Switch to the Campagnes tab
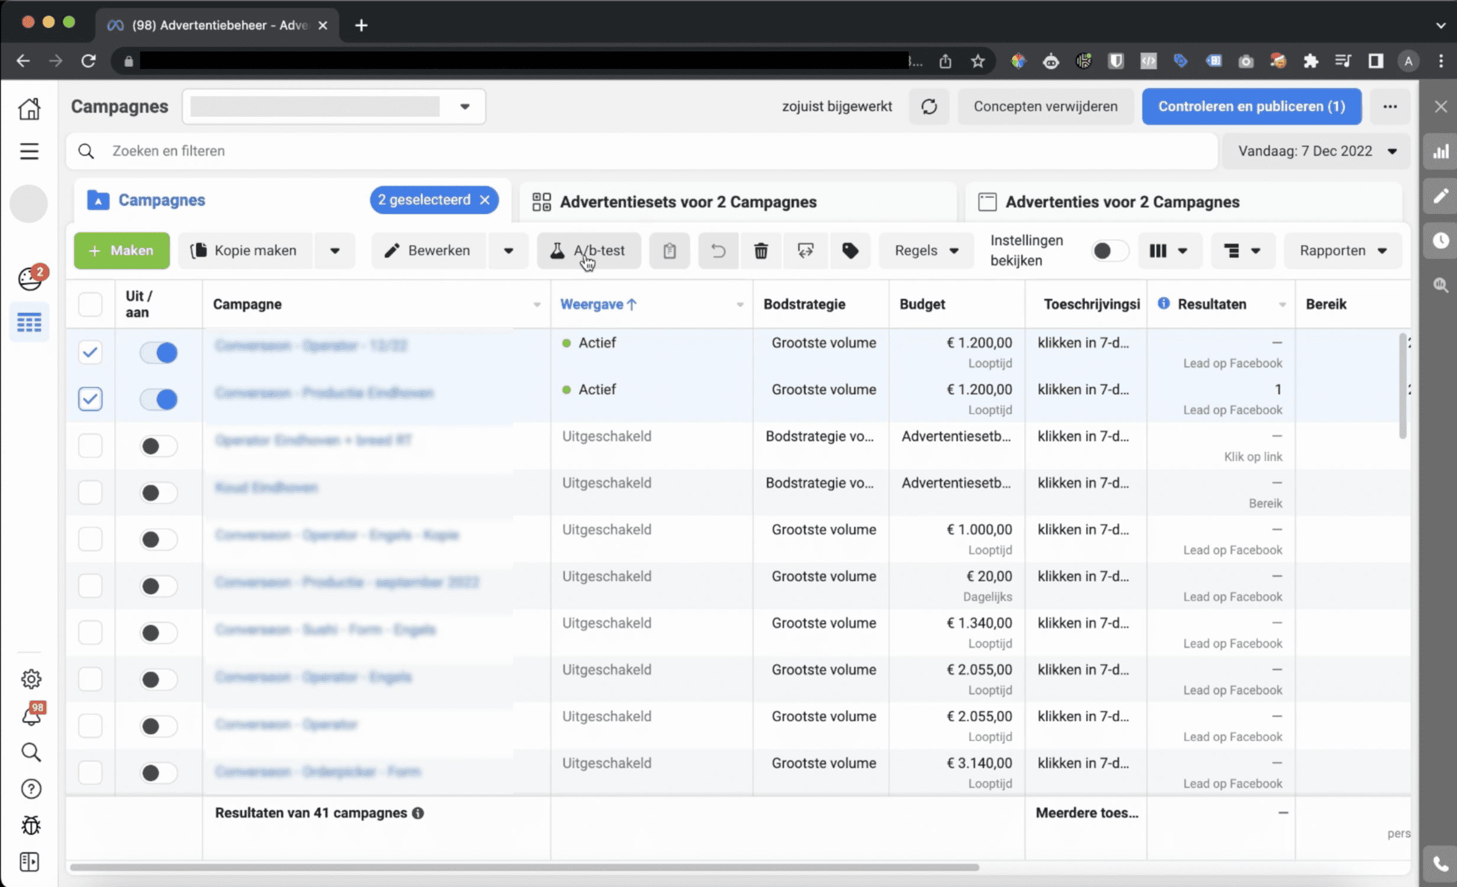 tap(161, 200)
